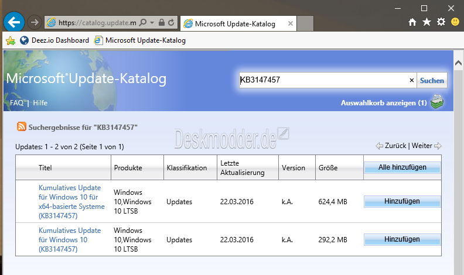Open the Hilfe link
Image resolution: width=464 pixels, height=275 pixels.
[40, 103]
